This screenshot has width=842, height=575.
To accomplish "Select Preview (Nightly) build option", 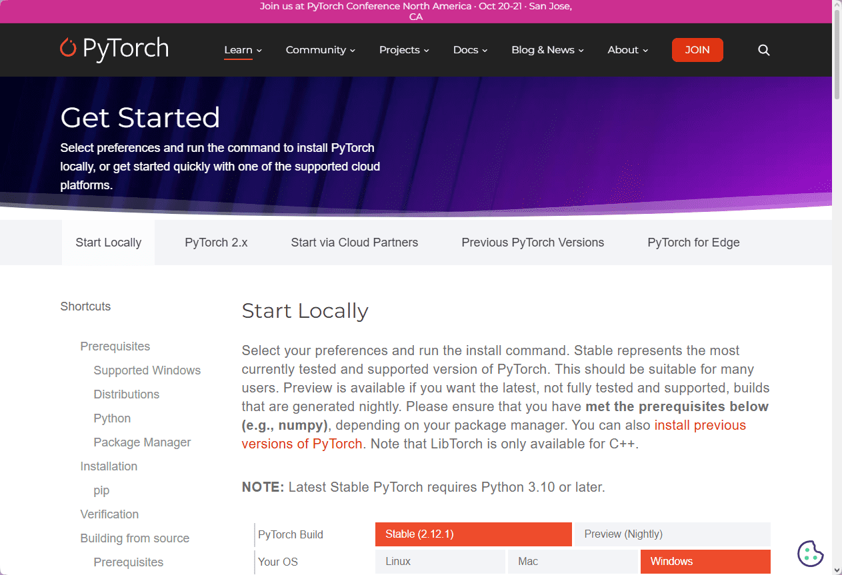I will (672, 534).
